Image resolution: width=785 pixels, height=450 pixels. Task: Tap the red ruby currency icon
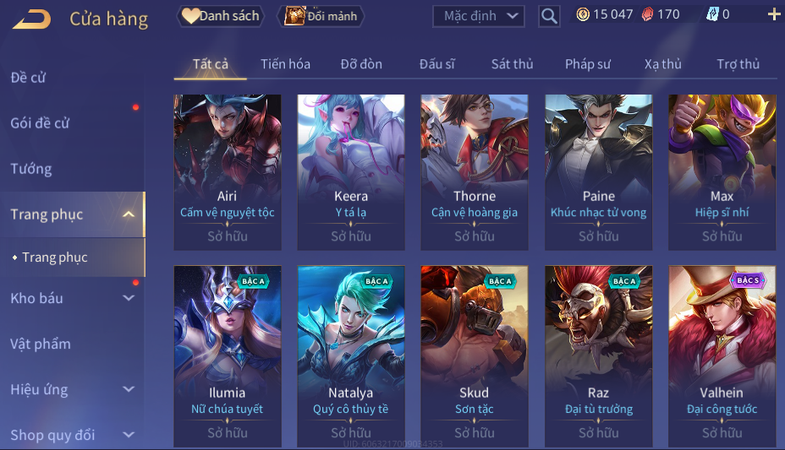click(647, 14)
